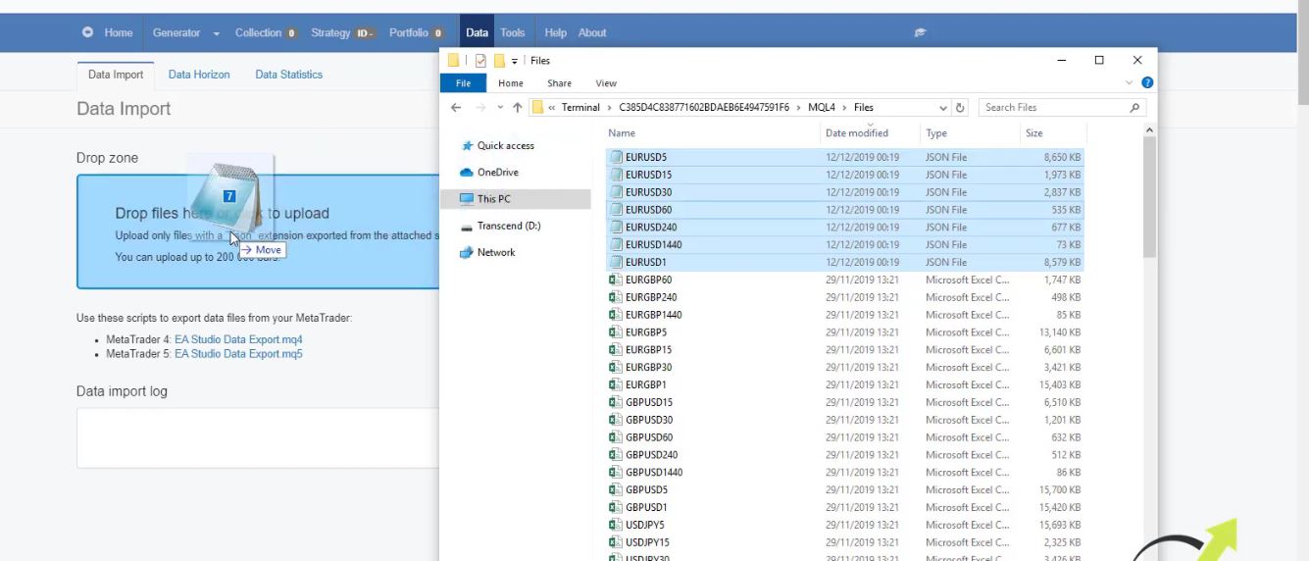Go up one folder with up arrow
This screenshot has height=561, width=1309.
518,108
